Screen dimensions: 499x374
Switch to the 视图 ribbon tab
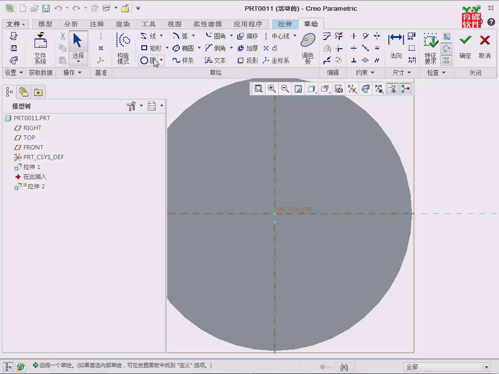174,24
